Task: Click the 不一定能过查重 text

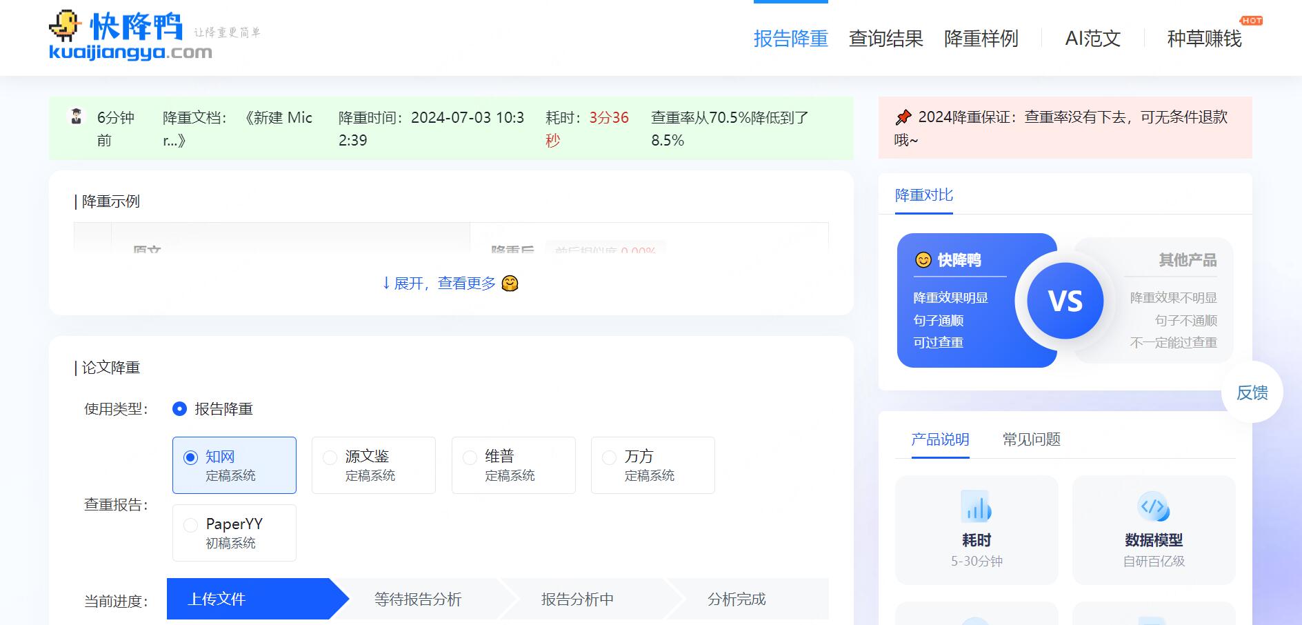Action: click(x=1174, y=343)
